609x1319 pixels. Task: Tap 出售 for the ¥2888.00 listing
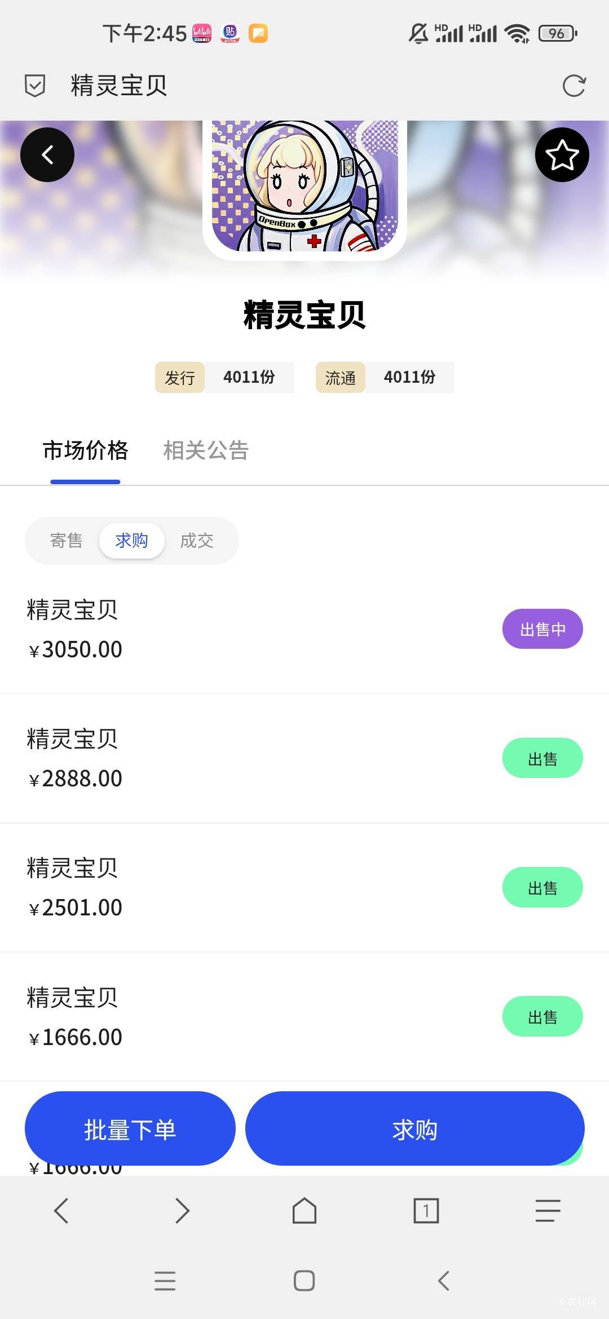point(542,758)
